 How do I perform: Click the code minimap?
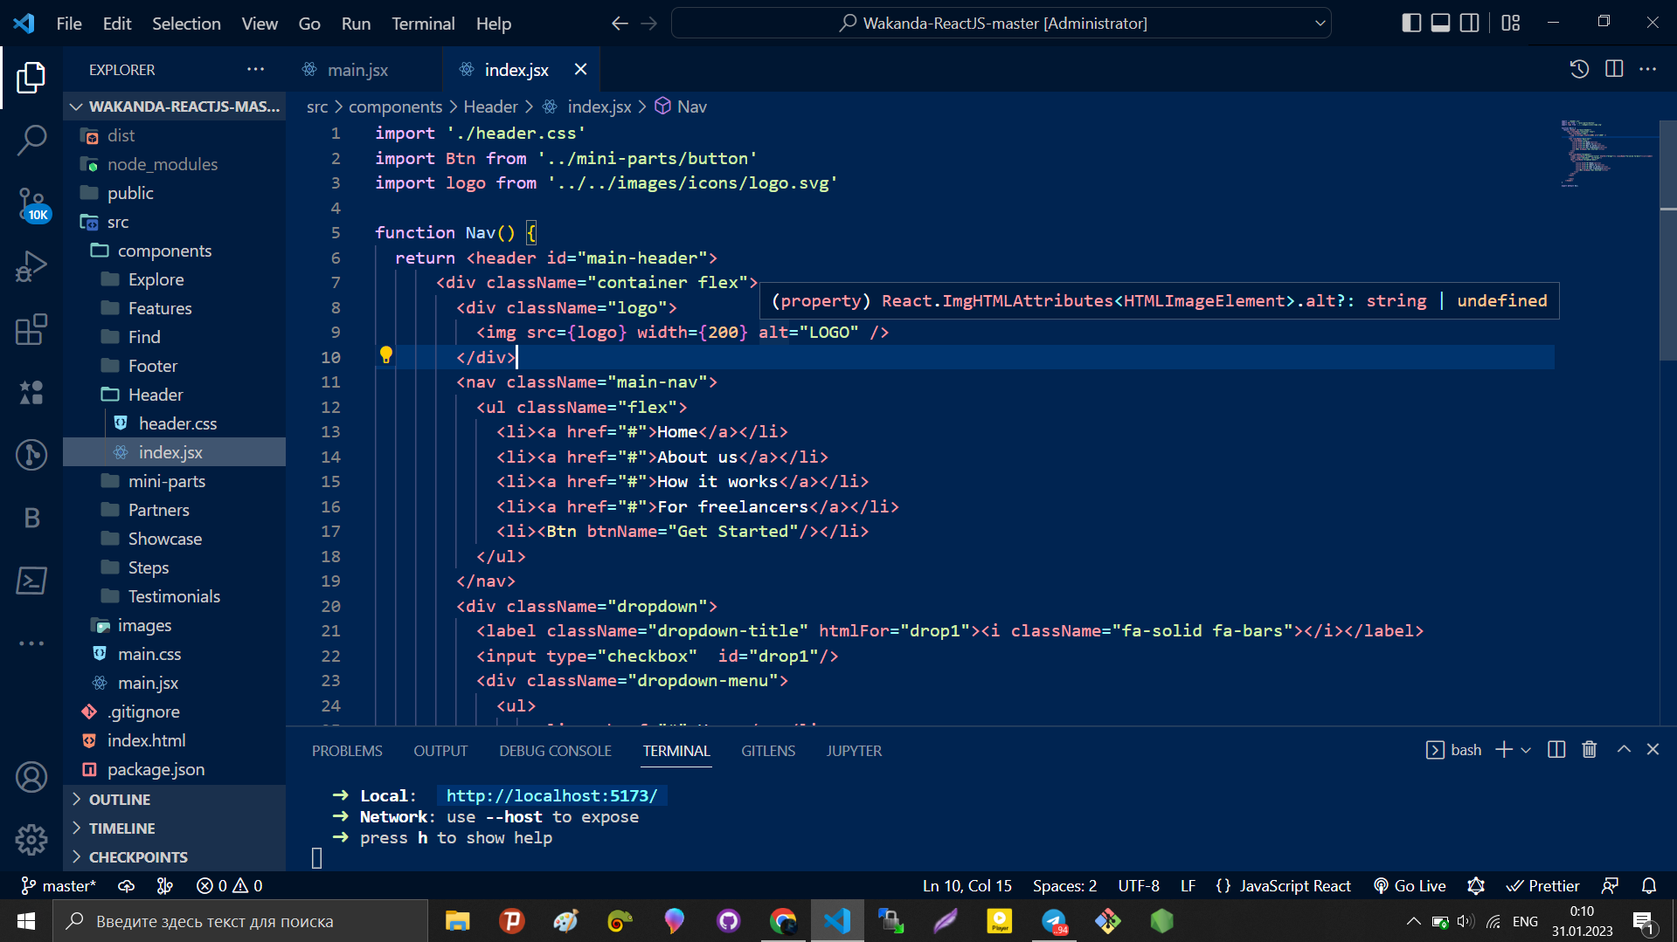[1608, 154]
